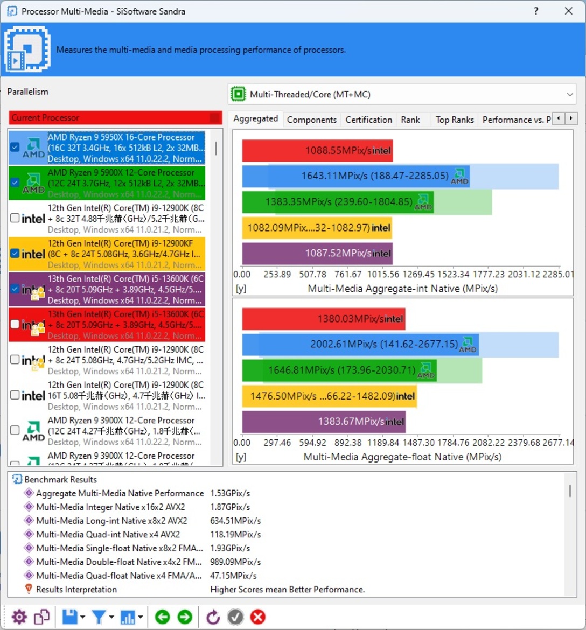
Task: Click the purple 1087.52MPix/s chart bar
Action: (x=317, y=254)
